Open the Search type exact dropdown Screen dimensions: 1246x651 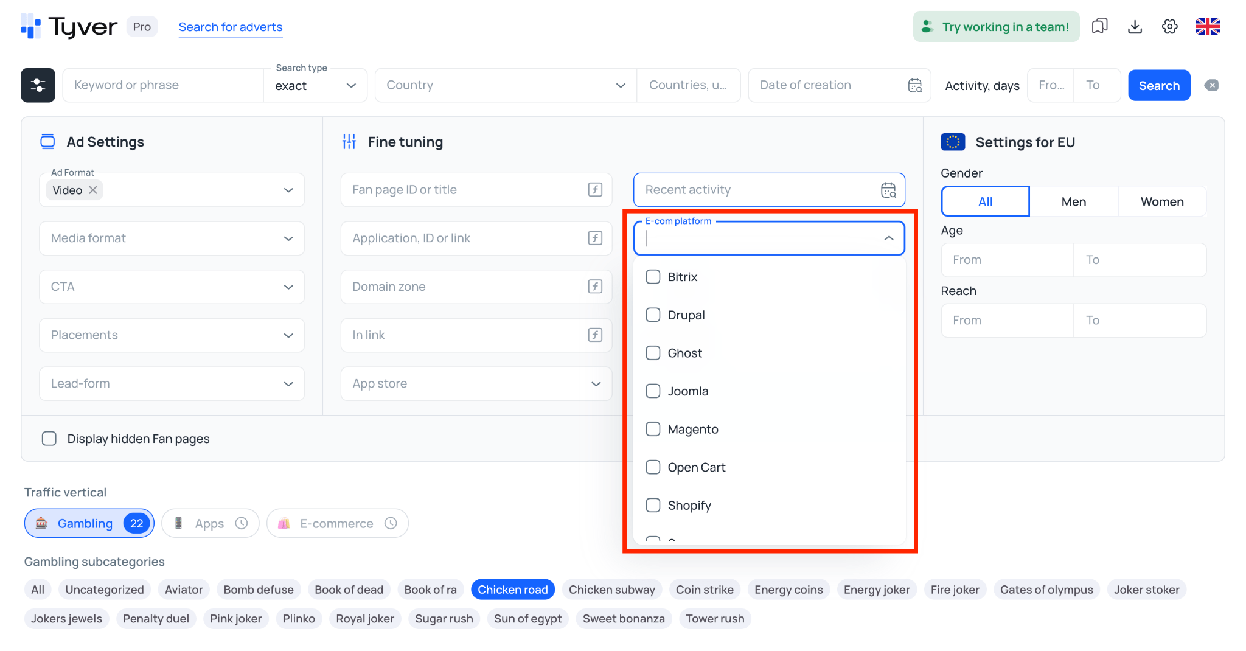click(x=315, y=86)
